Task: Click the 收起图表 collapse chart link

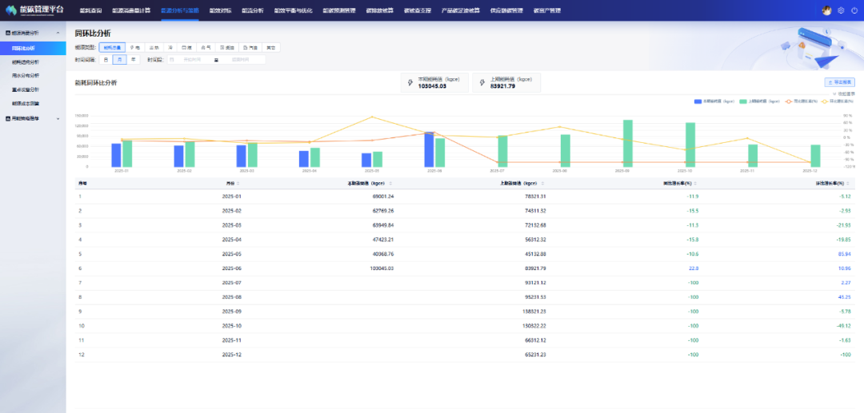Action: (x=844, y=93)
